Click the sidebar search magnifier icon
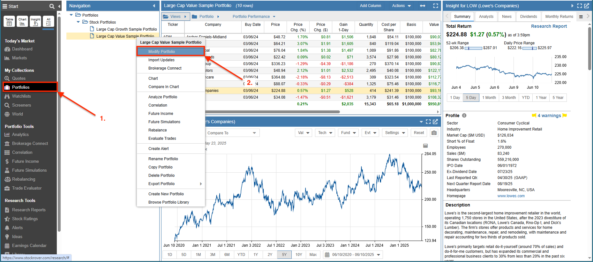Image resolution: width=593 pixels, height=262 pixels. click(x=52, y=6)
